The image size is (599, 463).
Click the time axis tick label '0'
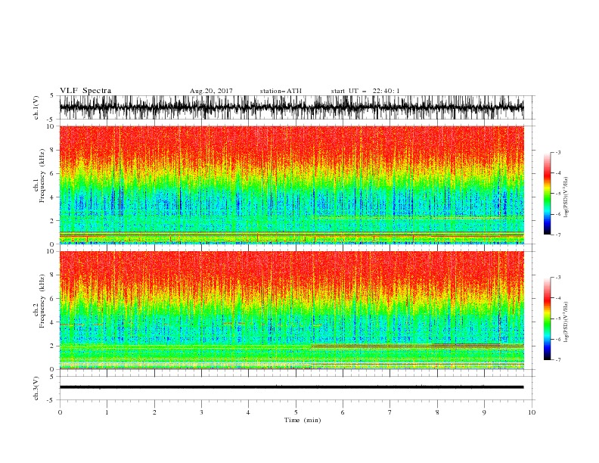[x=60, y=412]
